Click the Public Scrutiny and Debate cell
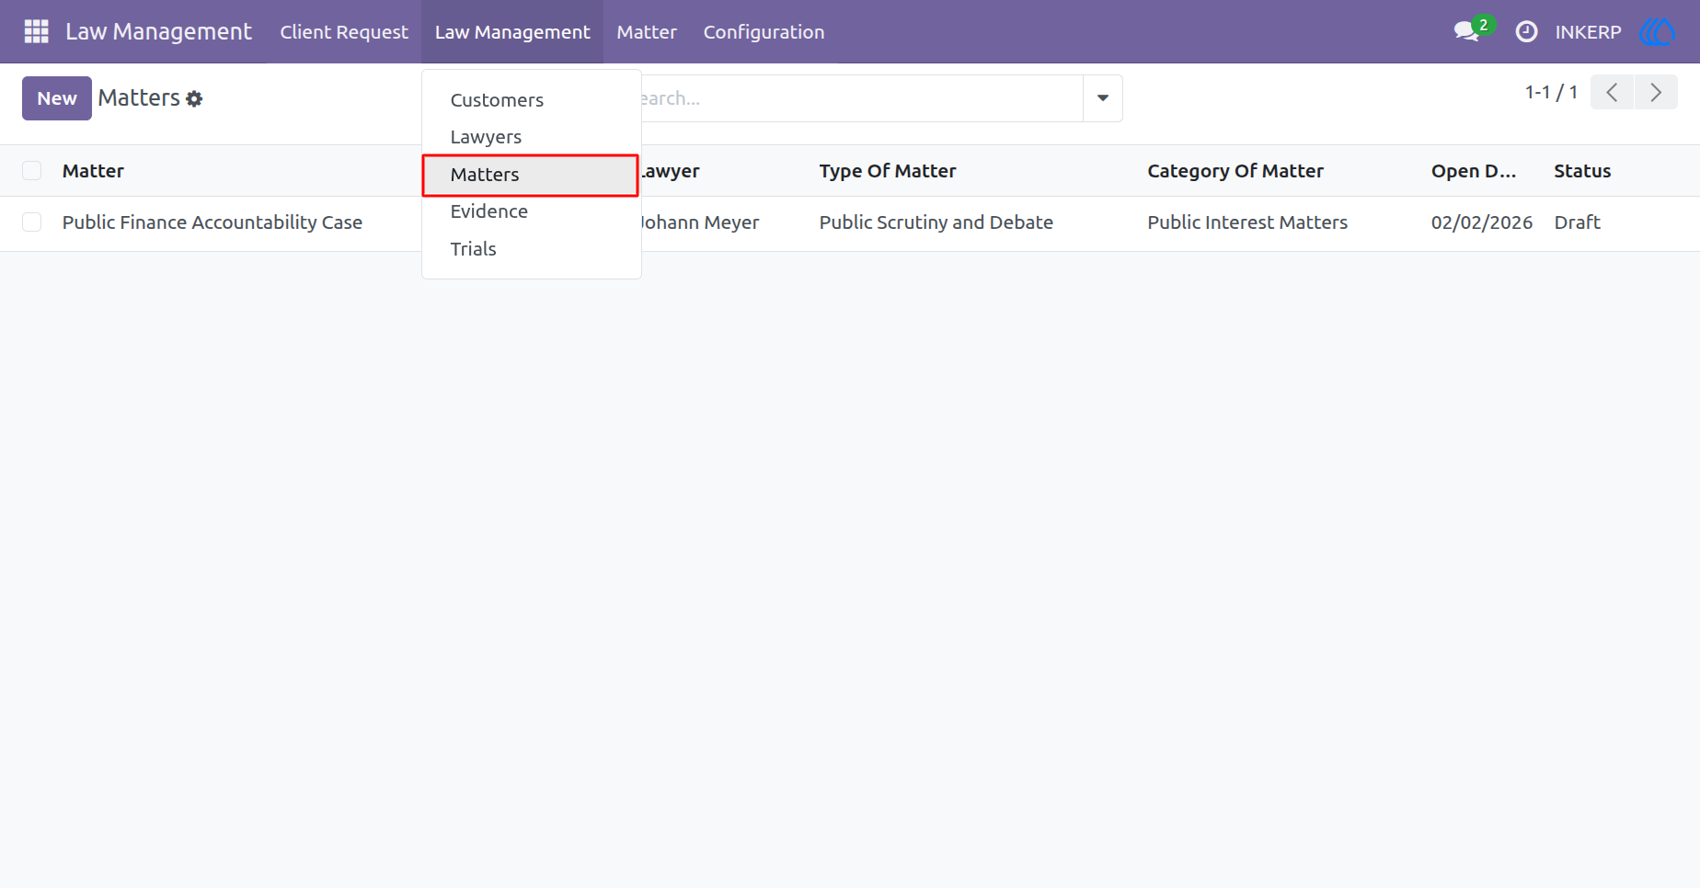 tap(936, 222)
